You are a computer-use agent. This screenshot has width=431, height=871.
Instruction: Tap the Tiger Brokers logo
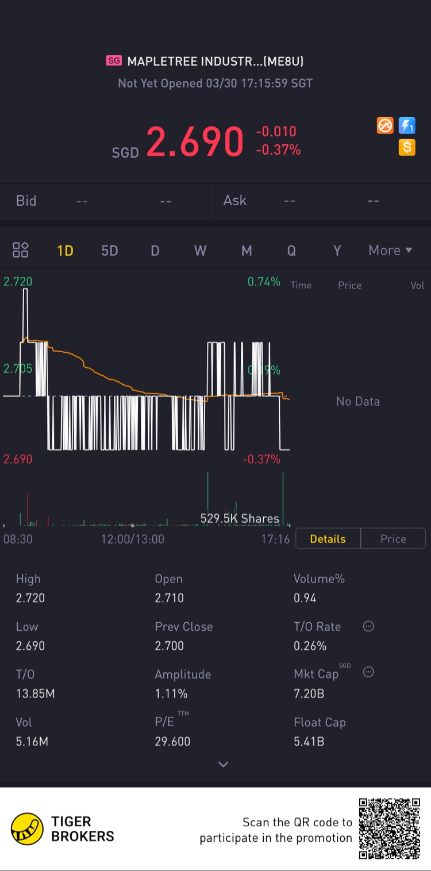[63, 829]
